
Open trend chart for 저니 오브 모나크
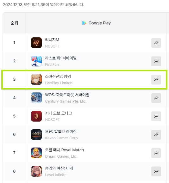[156, 116]
